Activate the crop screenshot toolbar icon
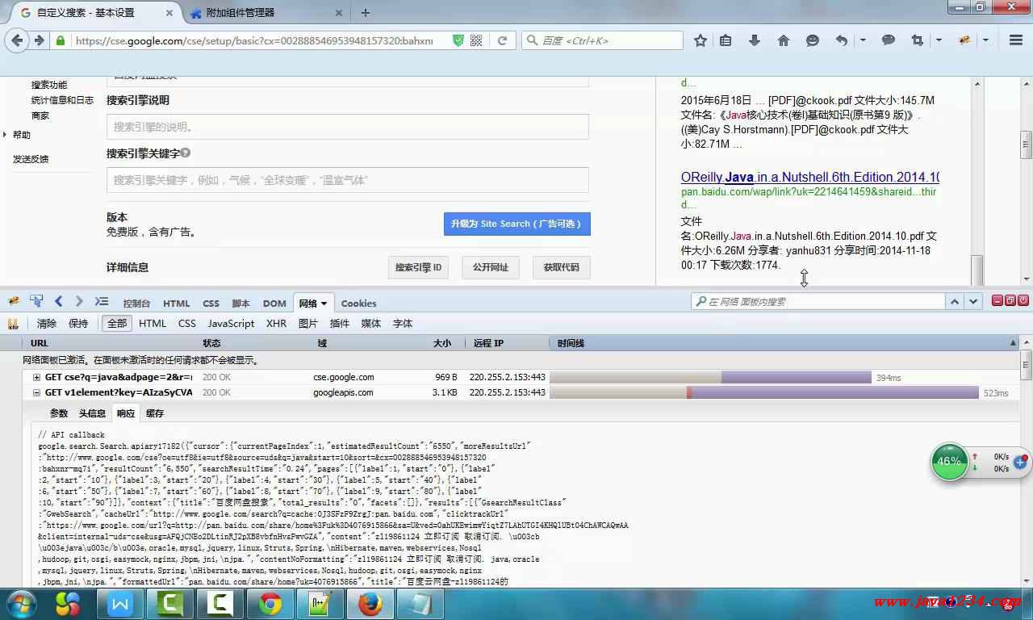This screenshot has height=620, width=1033. (x=918, y=40)
